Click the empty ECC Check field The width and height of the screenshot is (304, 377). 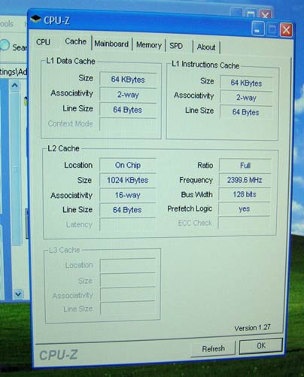(x=244, y=223)
